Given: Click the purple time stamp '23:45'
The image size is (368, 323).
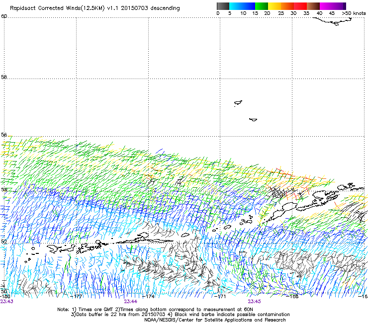Looking at the screenshot, I should coord(255,302).
